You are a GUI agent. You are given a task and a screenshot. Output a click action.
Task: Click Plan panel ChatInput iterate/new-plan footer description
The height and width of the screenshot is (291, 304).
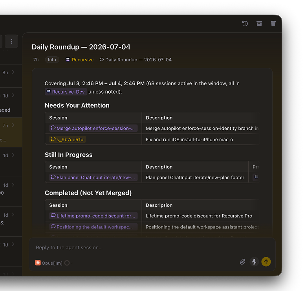tap(195, 178)
